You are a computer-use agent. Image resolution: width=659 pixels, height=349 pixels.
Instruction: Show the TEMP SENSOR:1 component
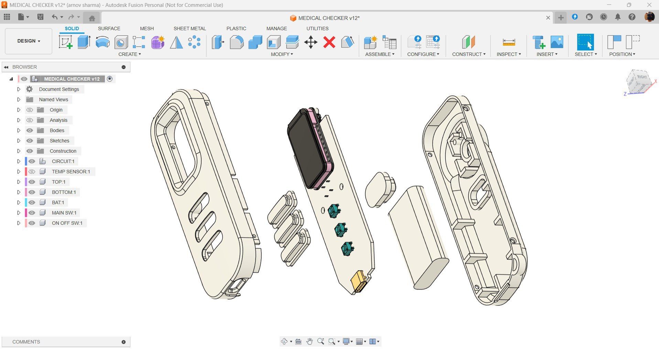coord(32,172)
